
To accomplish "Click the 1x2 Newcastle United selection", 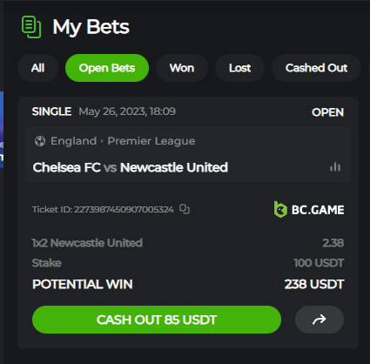I will point(87,243).
